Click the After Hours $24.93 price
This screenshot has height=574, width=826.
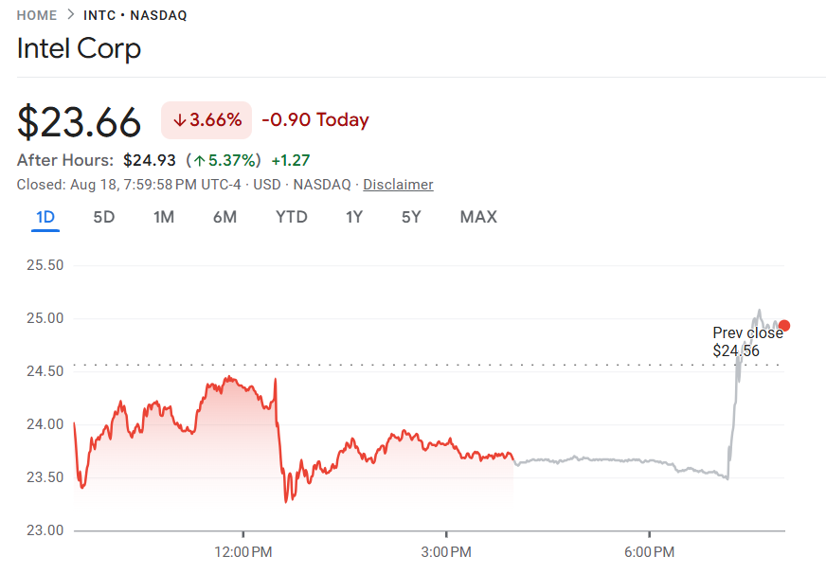pyautogui.click(x=150, y=160)
